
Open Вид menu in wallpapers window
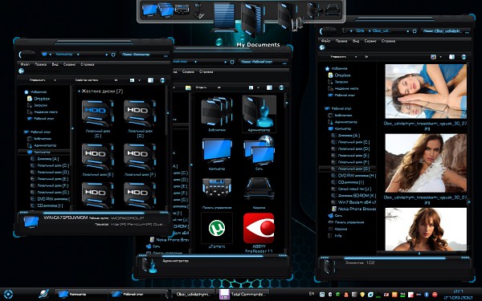356,41
